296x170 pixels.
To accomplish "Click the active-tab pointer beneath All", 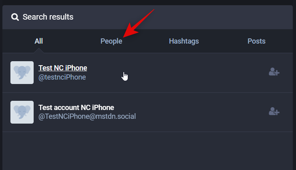I will [x=39, y=51].
